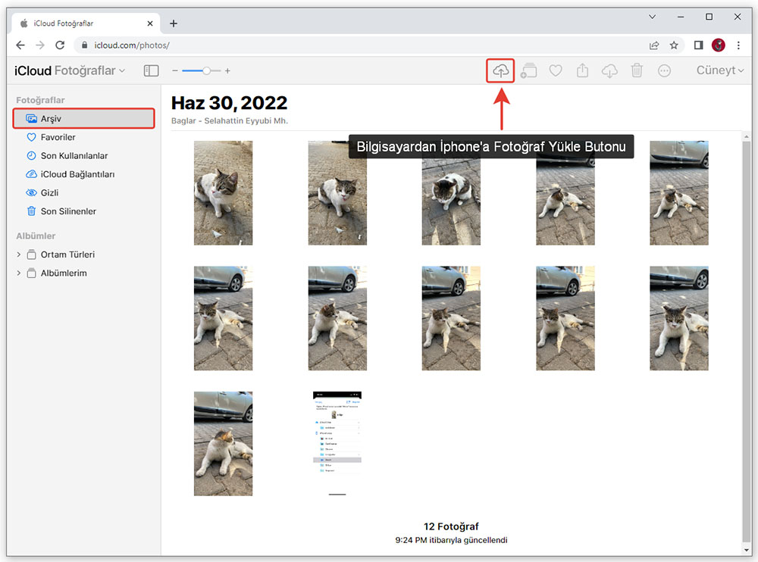This screenshot has width=758, height=562.
Task: Click the upload photos cloud icon
Action: coord(500,70)
